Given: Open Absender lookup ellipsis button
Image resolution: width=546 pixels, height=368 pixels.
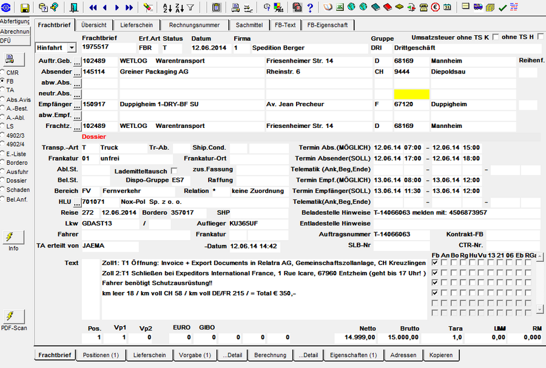Looking at the screenshot, I should pos(77,72).
